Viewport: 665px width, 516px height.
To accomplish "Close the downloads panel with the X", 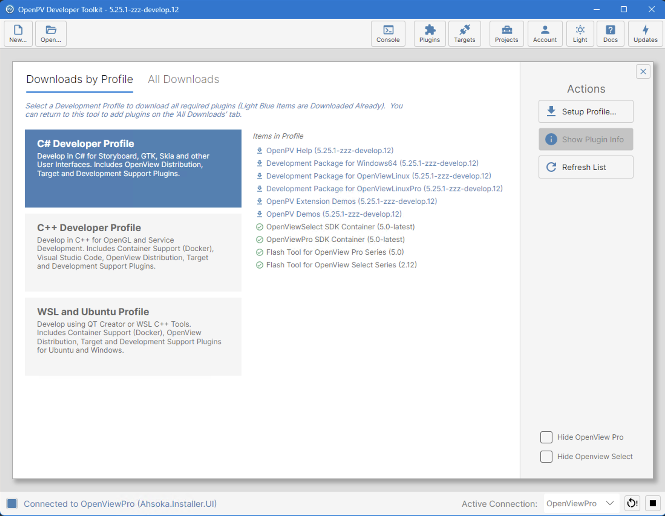I will click(x=643, y=72).
